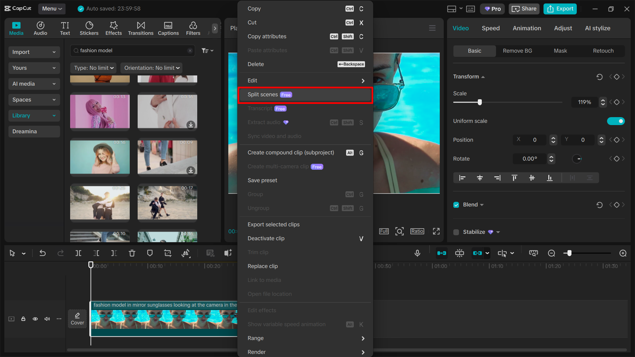Click the Export button
The height and width of the screenshot is (357, 635).
[x=560, y=9]
